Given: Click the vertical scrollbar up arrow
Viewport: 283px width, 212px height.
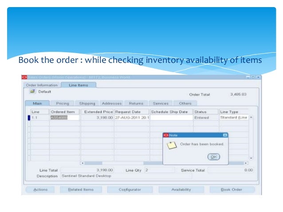Looking at the screenshot, I should click(251, 117).
